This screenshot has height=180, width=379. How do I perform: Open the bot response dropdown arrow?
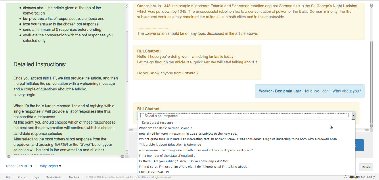(353, 116)
